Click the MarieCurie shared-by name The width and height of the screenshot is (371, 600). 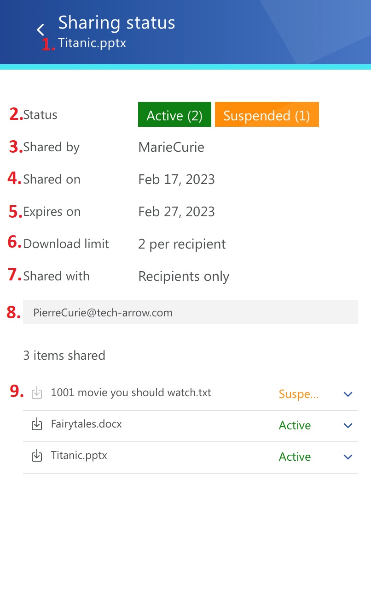(171, 147)
